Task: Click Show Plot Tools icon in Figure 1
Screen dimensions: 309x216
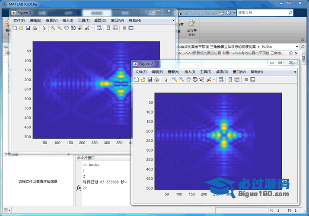Action: click(x=131, y=28)
